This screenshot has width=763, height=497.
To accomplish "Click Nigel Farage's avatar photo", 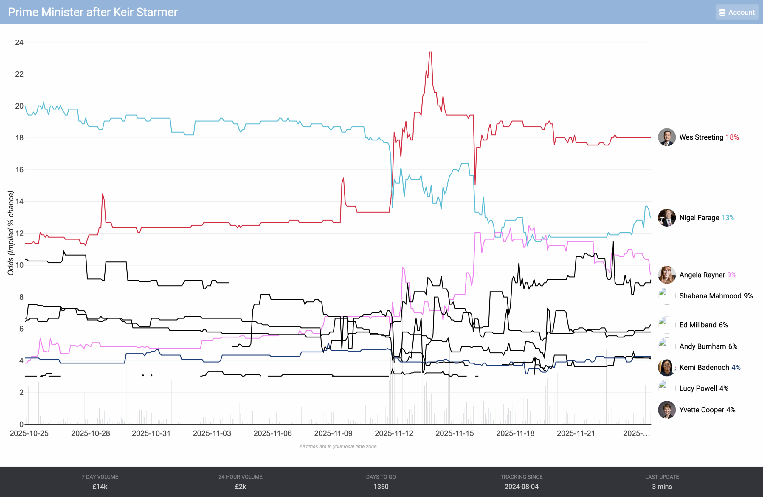I will click(x=666, y=218).
